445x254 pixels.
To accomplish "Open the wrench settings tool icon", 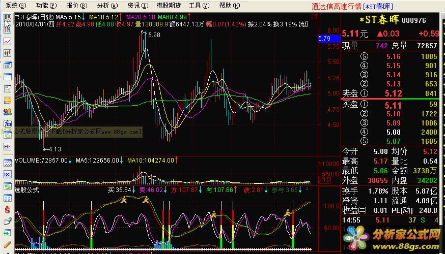I will [x=7, y=221].
